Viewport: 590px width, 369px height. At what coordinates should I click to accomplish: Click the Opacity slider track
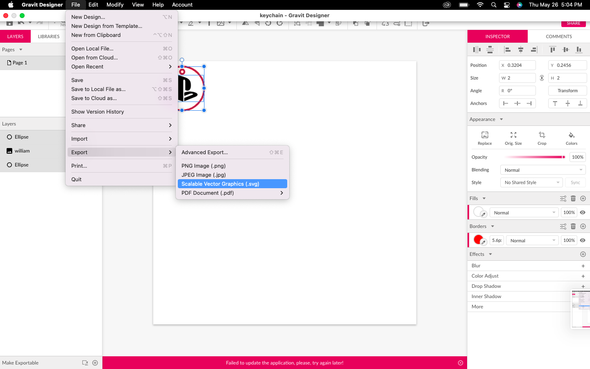pos(535,157)
